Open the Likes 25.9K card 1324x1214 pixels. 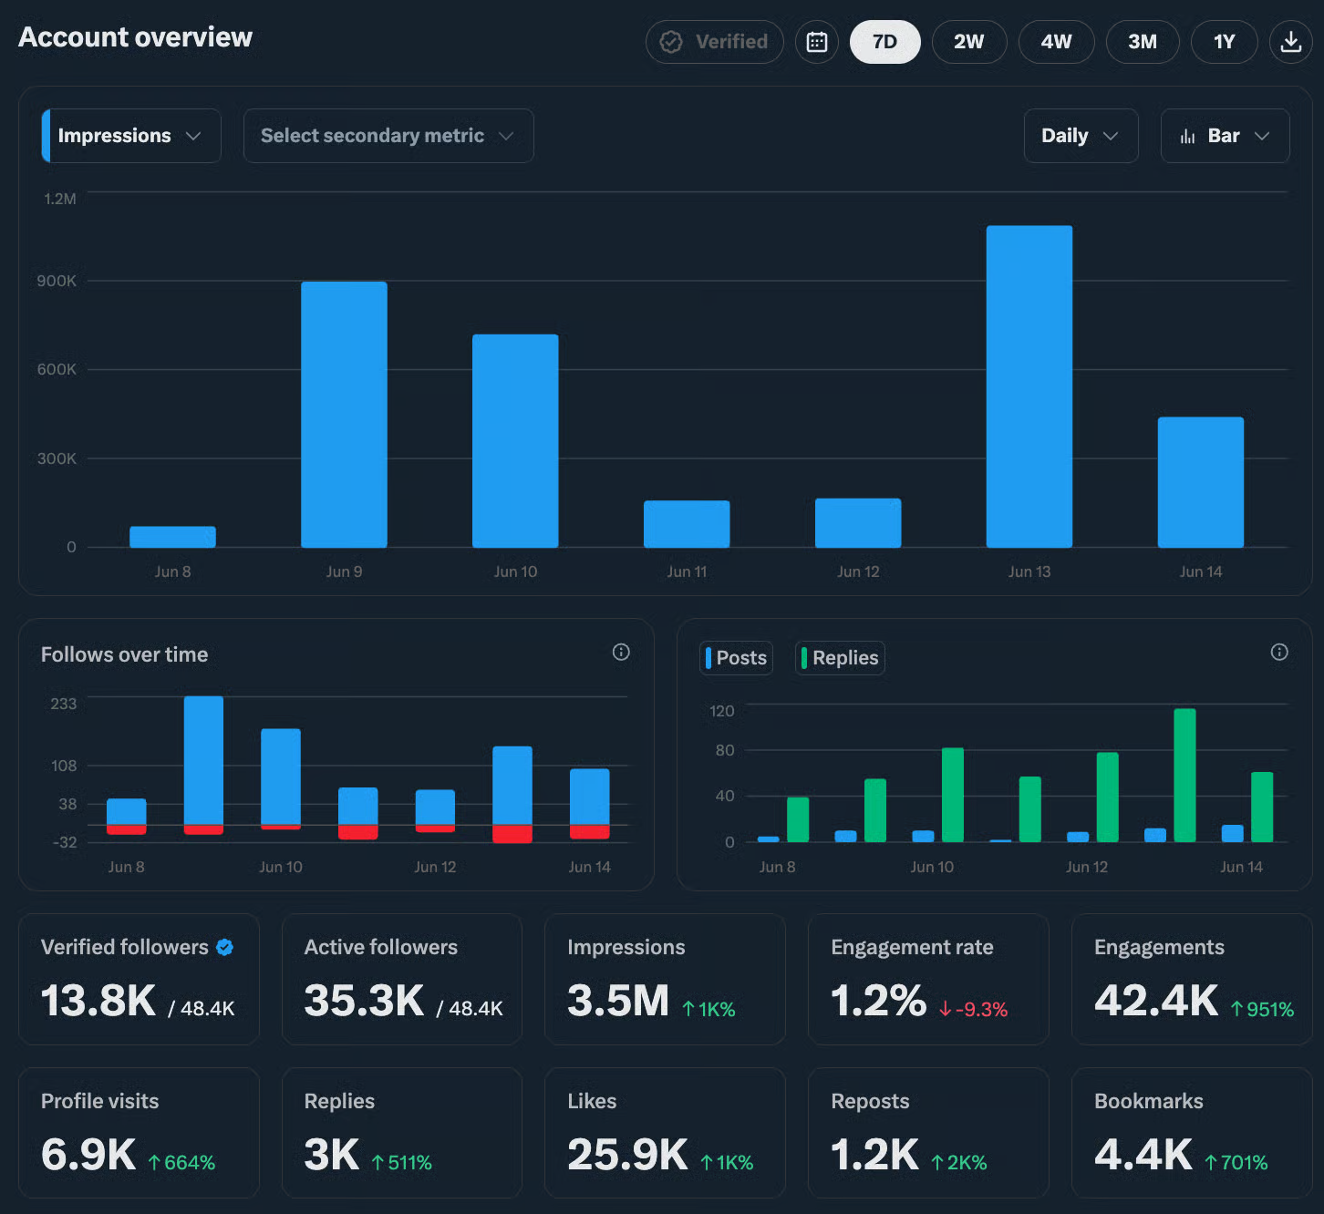[665, 1133]
